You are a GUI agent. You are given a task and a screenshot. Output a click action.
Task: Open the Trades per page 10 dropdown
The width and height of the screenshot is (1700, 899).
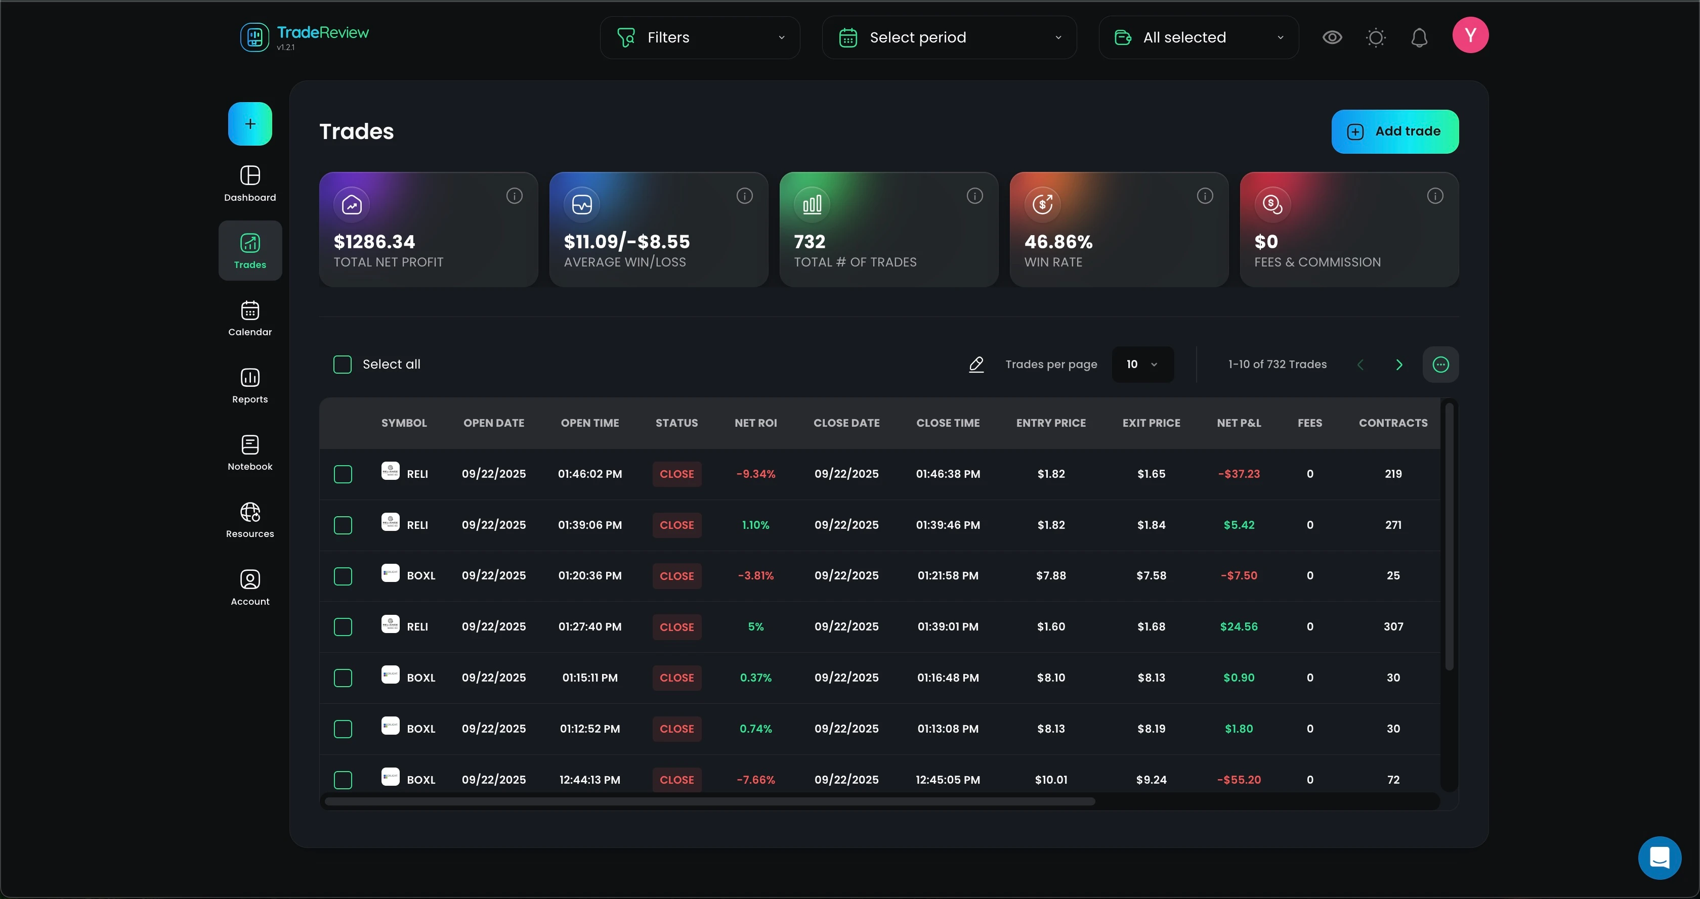coord(1142,364)
